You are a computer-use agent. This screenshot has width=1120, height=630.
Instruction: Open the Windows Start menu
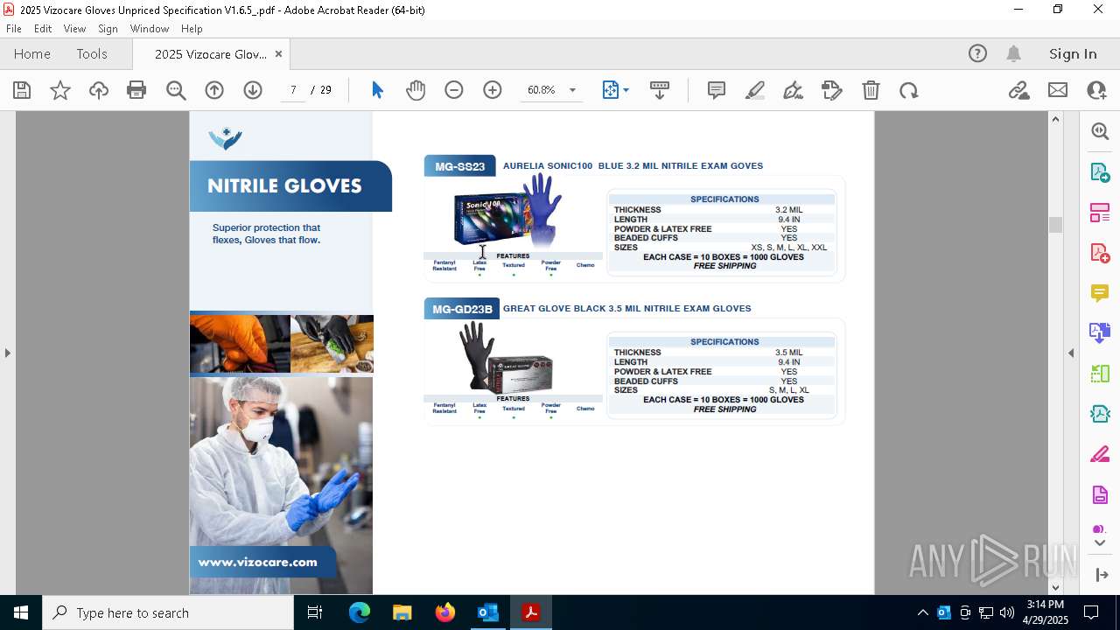pos(21,612)
